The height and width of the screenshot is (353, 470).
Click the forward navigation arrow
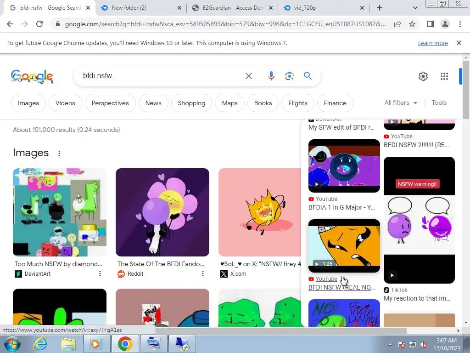[x=25, y=24]
